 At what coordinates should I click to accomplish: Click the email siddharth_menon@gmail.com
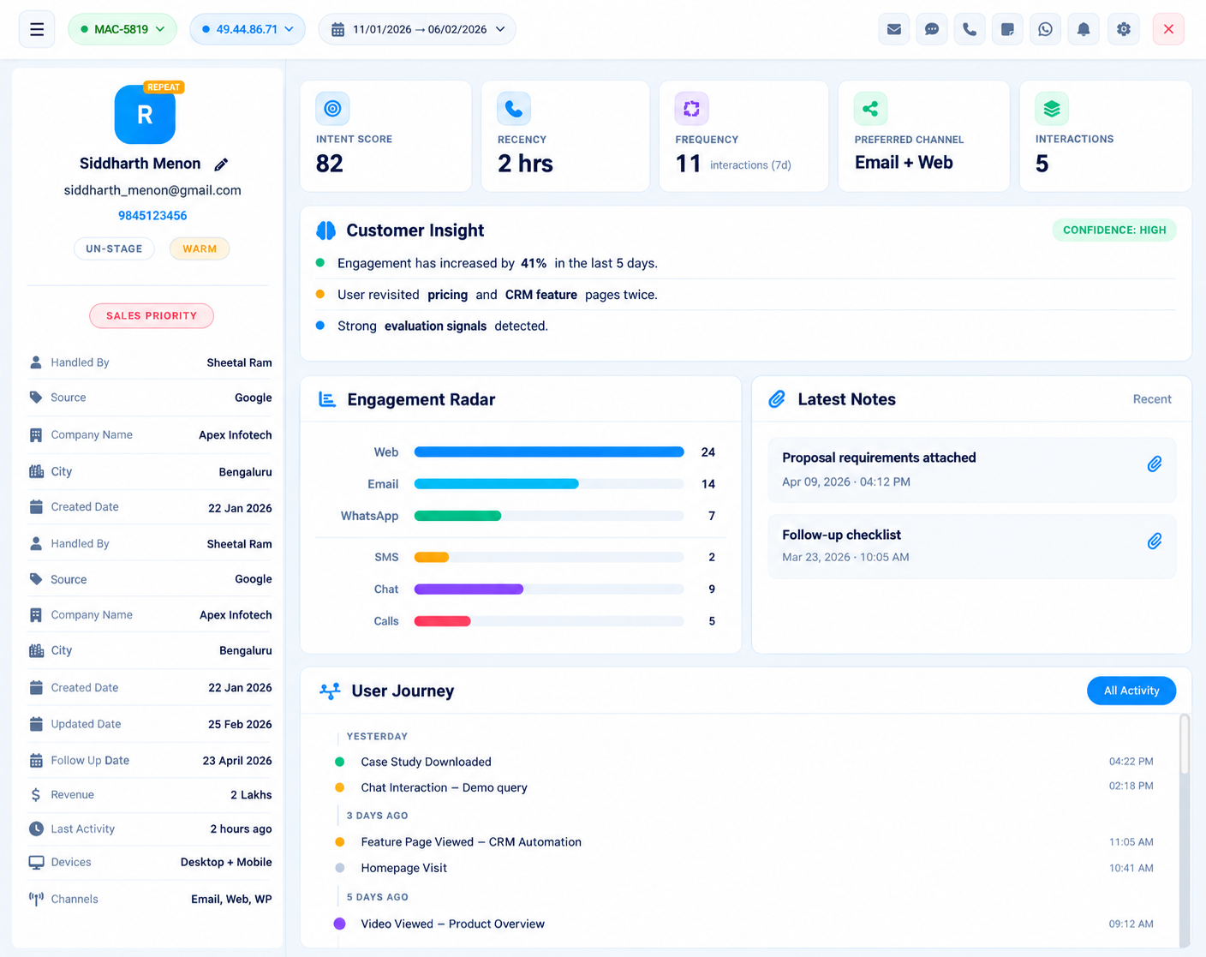click(152, 190)
